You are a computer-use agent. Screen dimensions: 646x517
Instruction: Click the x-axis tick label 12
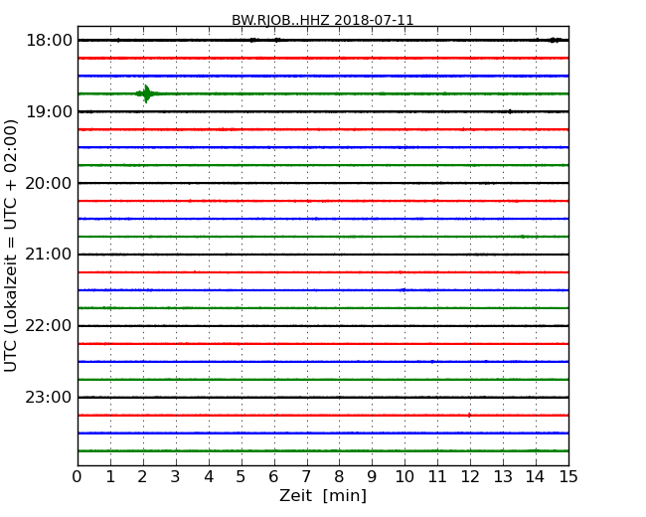click(x=470, y=476)
